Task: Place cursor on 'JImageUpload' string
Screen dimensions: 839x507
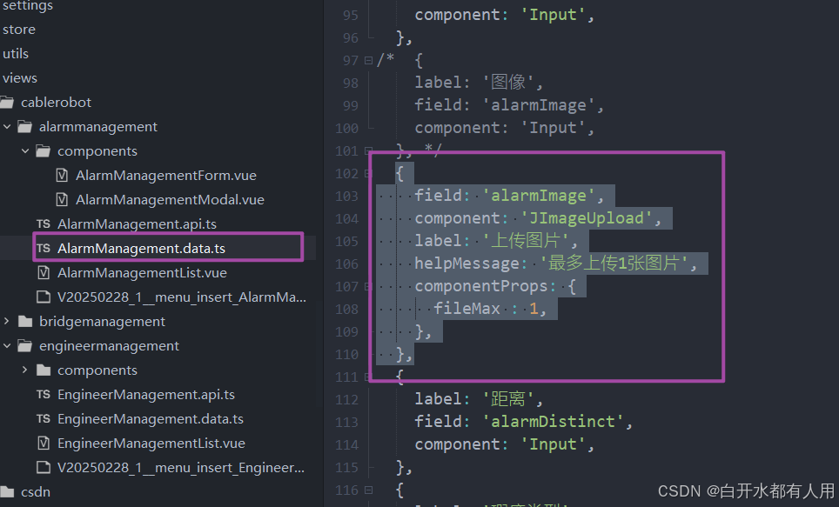Action: coord(586,218)
